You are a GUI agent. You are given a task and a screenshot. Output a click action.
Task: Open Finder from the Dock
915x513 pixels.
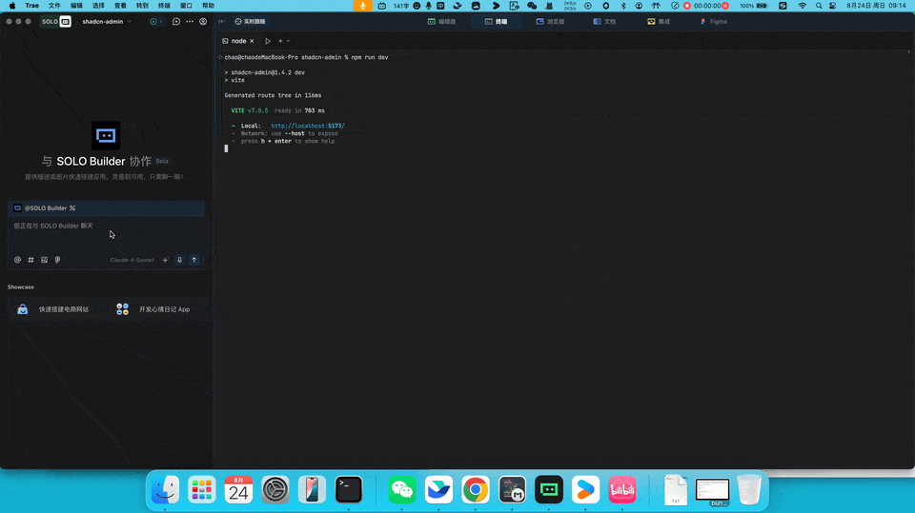click(x=165, y=489)
